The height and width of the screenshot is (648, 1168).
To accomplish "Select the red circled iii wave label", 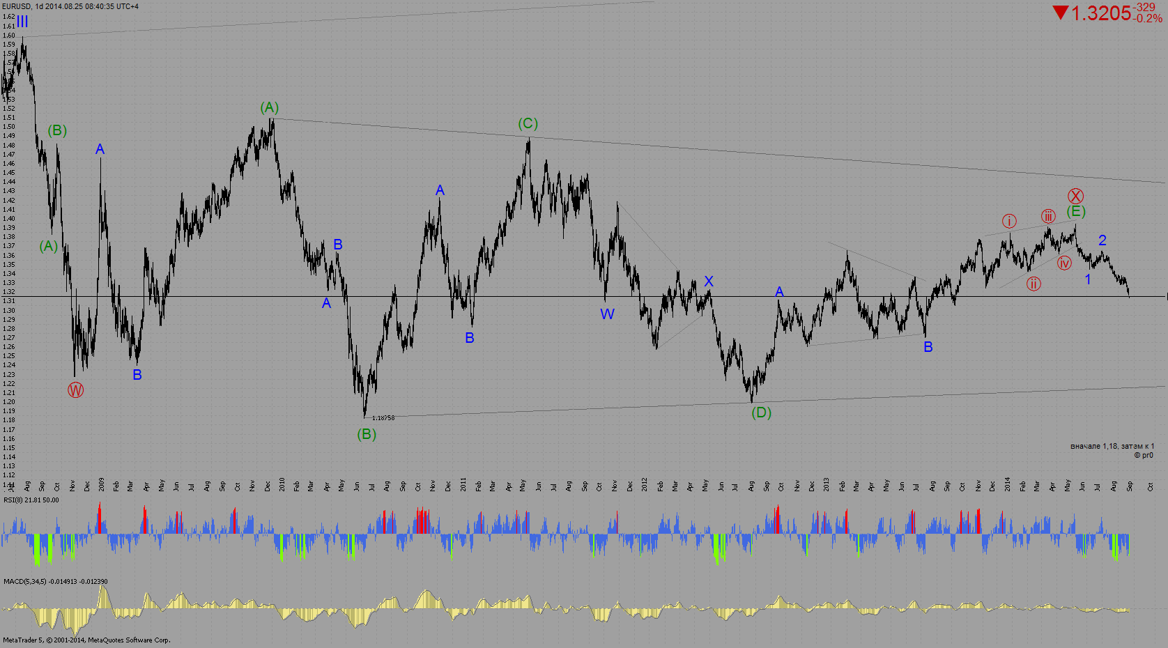I will 1048,217.
